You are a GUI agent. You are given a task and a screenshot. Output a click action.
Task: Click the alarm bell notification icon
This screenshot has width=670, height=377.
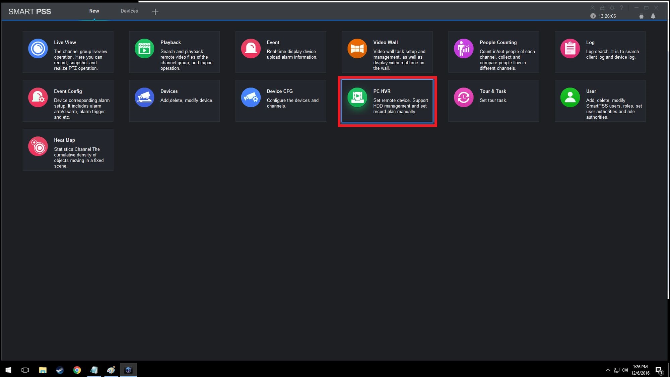coord(653,16)
